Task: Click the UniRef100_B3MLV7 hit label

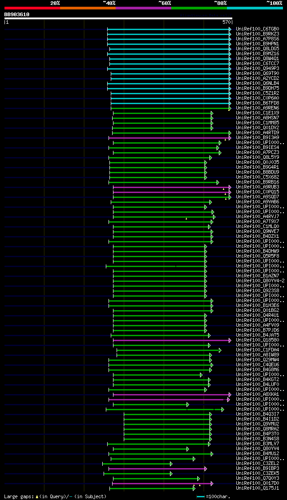Action: (258, 444)
